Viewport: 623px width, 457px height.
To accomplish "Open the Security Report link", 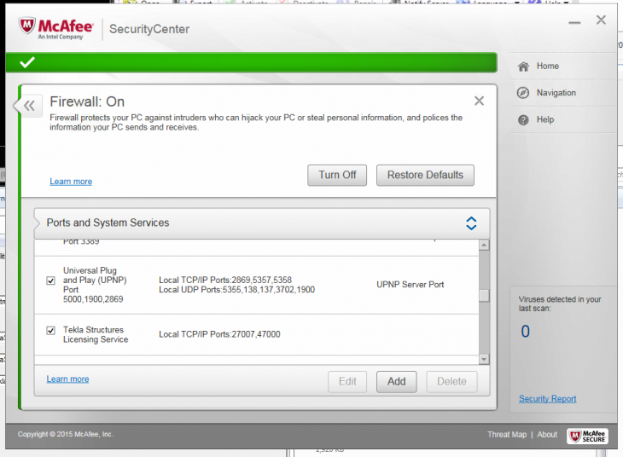I will (x=548, y=399).
